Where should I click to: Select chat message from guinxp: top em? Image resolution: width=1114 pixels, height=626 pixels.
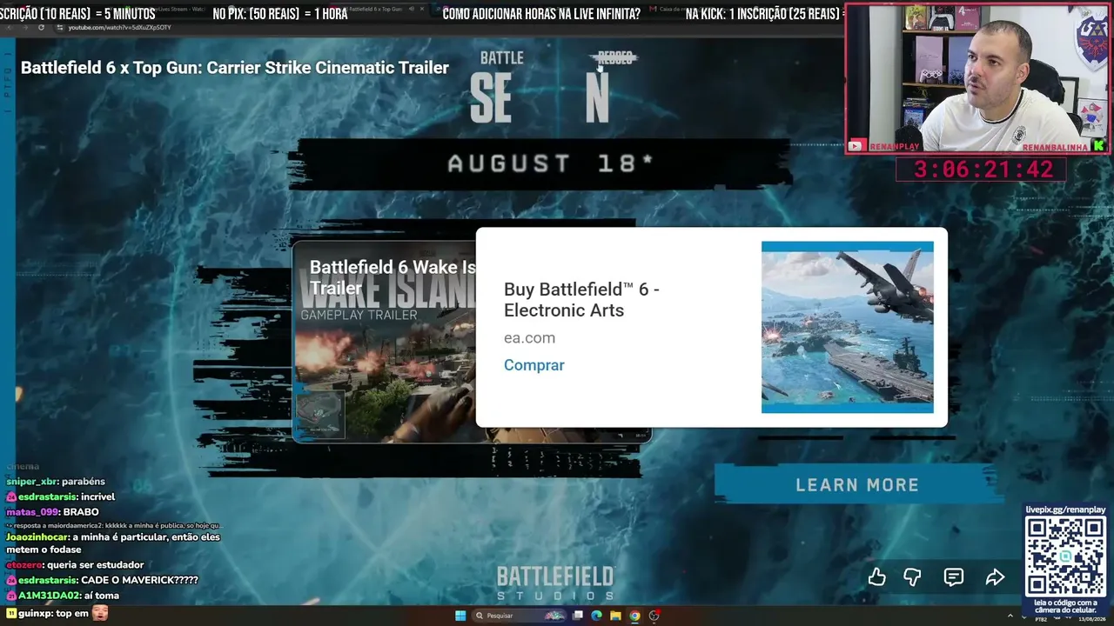pyautogui.click(x=57, y=614)
